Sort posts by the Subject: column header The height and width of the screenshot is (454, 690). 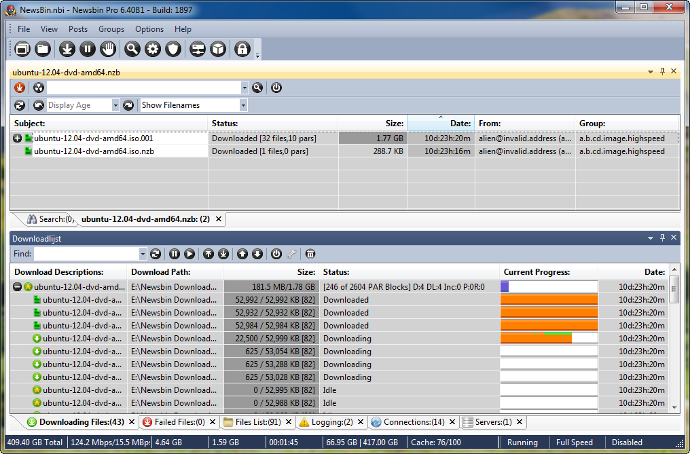pyautogui.click(x=109, y=124)
